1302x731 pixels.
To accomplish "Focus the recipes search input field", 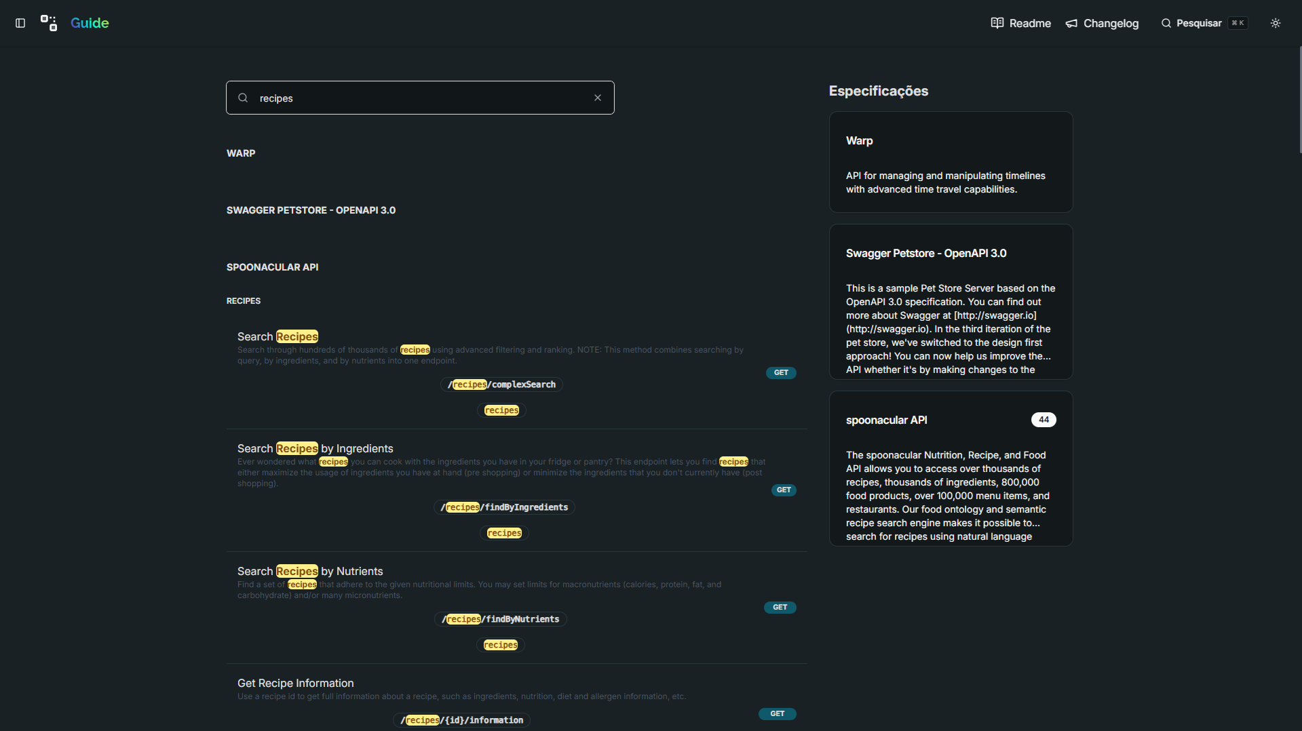I will click(x=420, y=98).
